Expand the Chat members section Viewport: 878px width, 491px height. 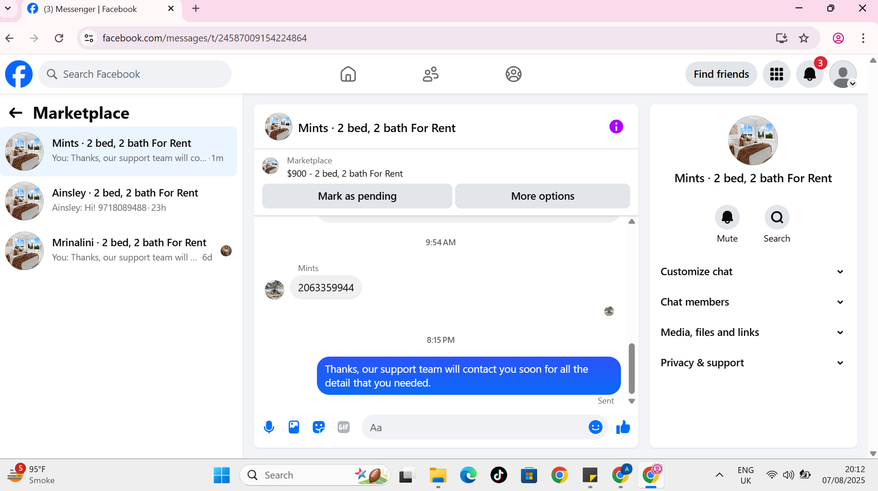tap(753, 302)
